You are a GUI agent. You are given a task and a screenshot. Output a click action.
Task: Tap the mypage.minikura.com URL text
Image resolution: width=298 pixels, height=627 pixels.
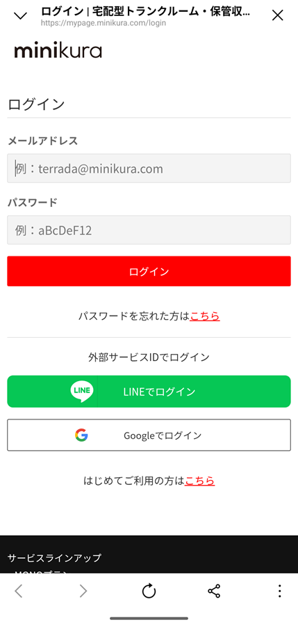[x=104, y=23]
